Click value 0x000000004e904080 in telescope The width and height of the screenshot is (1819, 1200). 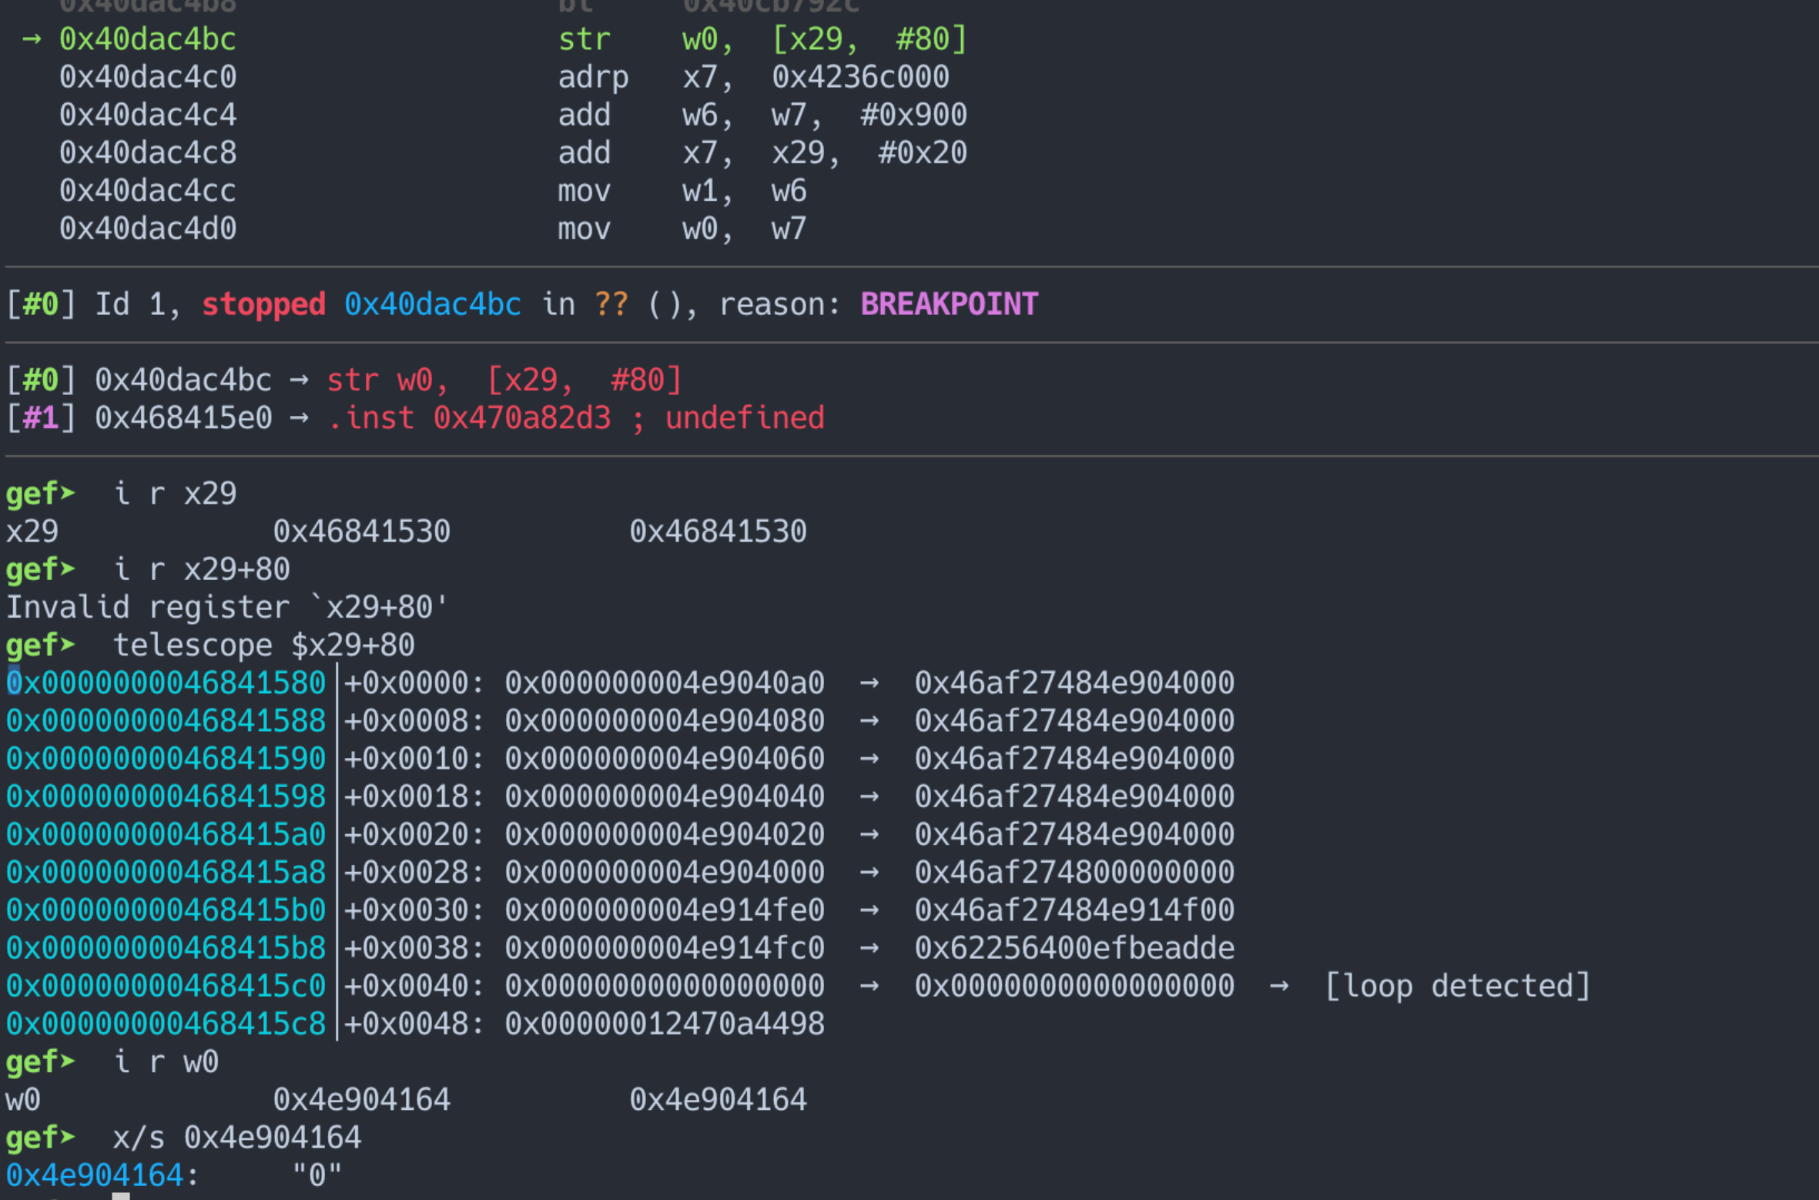pyautogui.click(x=665, y=721)
